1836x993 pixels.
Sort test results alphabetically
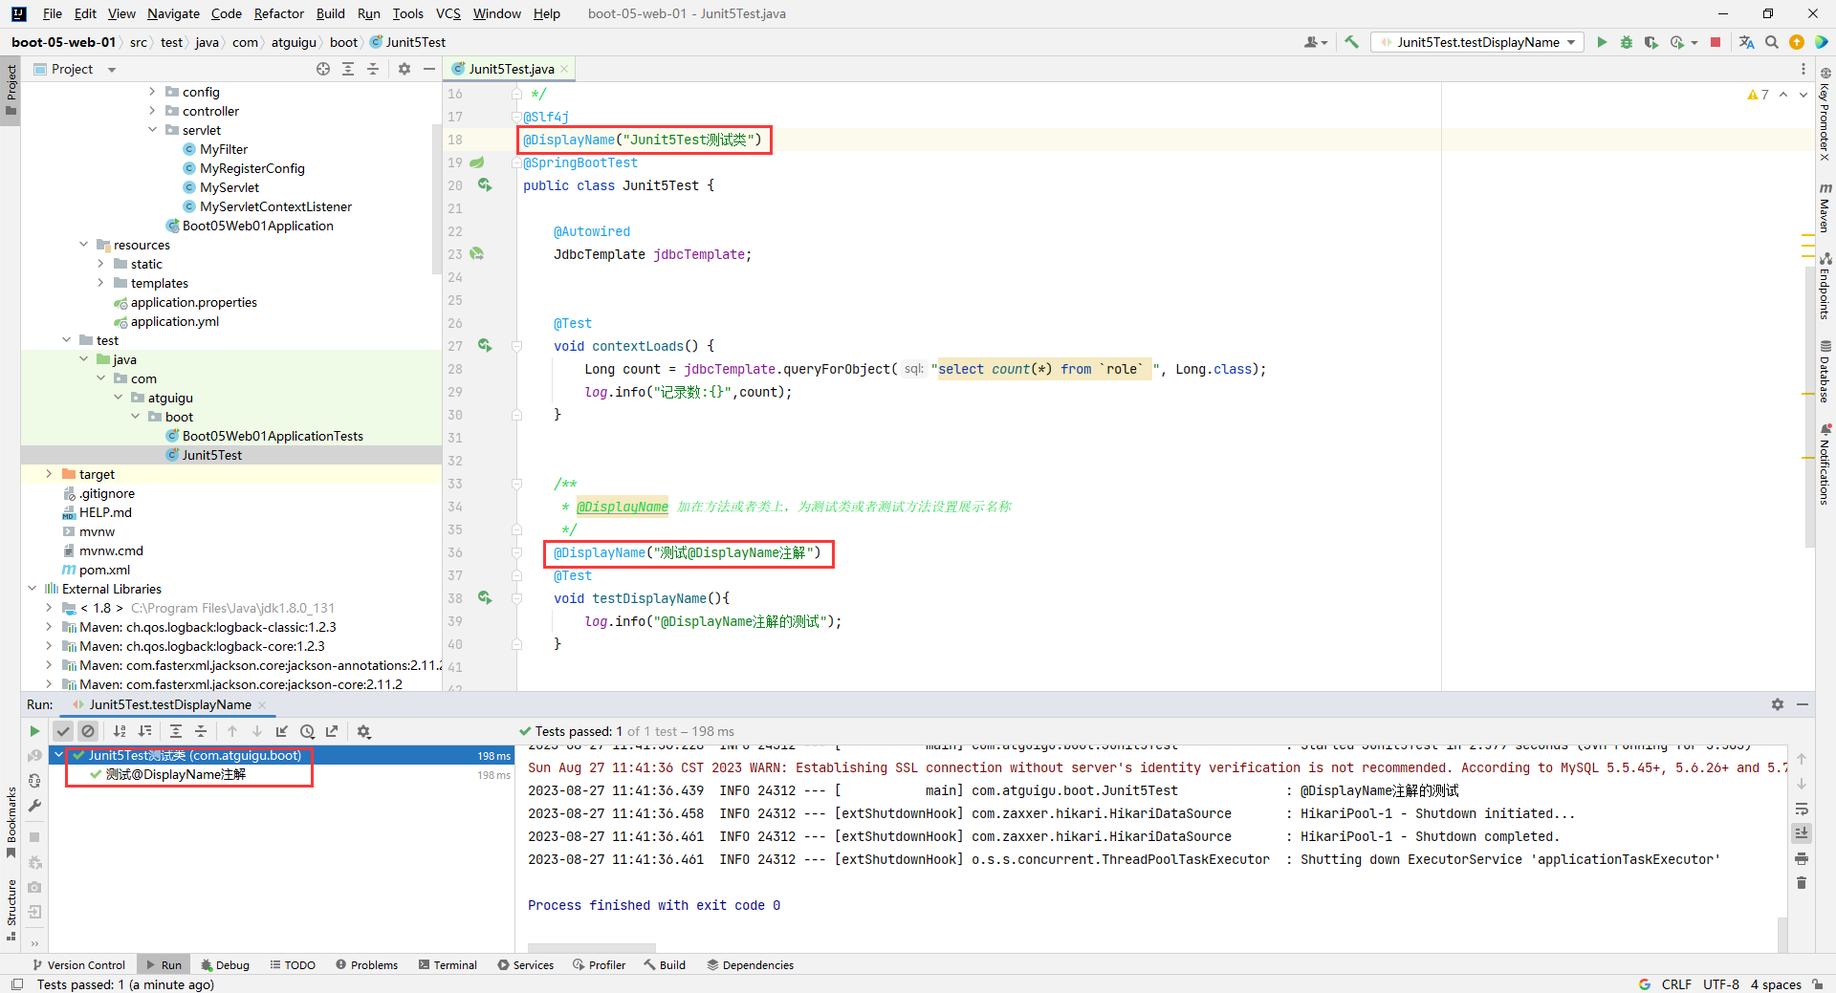[120, 731]
